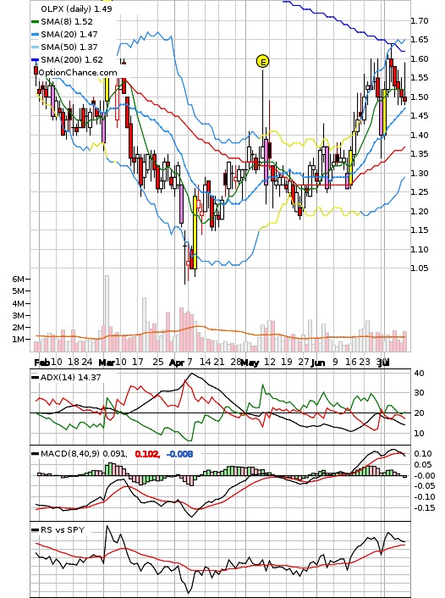Click the dark blue SMA(200) legend swatch
Image resolution: width=445 pixels, height=598 pixels.
pyautogui.click(x=35, y=60)
